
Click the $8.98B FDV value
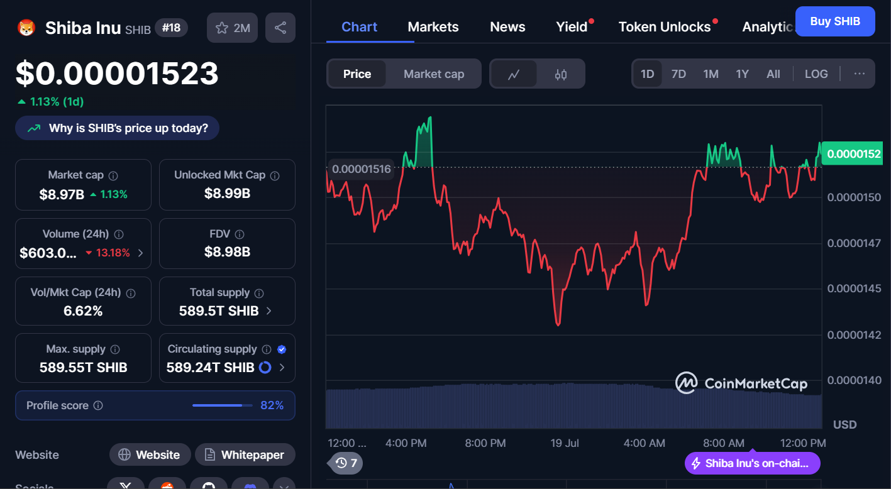tap(227, 252)
